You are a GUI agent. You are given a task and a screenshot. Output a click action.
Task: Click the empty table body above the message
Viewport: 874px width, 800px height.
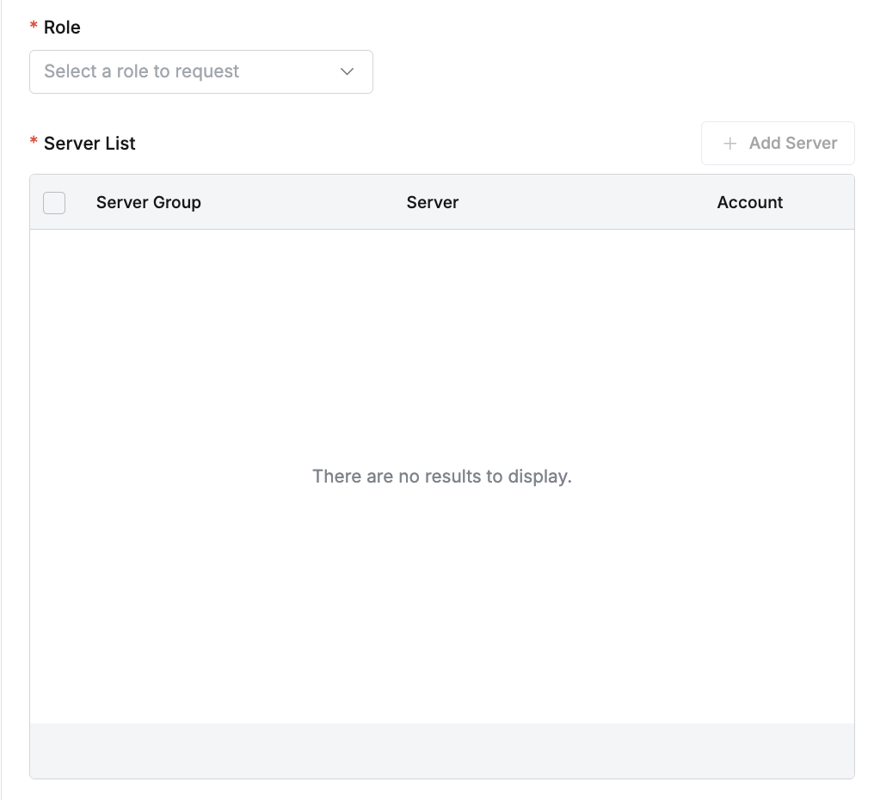tap(442, 344)
